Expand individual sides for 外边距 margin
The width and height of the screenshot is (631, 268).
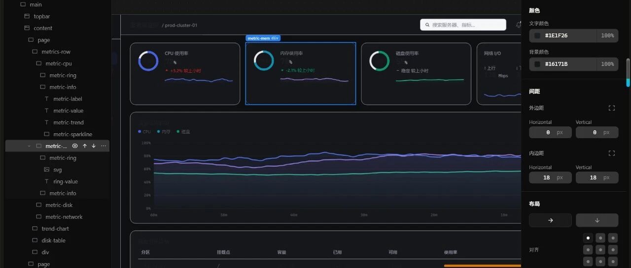(x=612, y=108)
